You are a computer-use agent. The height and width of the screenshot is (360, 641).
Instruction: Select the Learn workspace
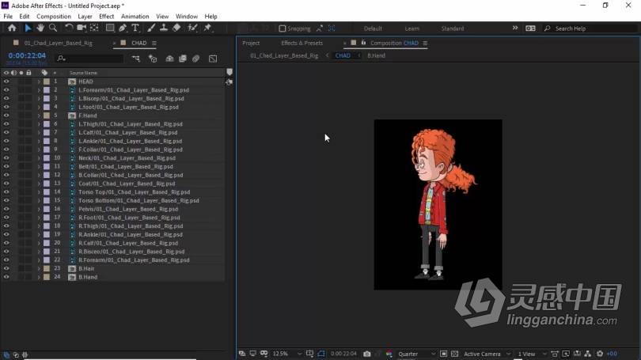pos(412,28)
